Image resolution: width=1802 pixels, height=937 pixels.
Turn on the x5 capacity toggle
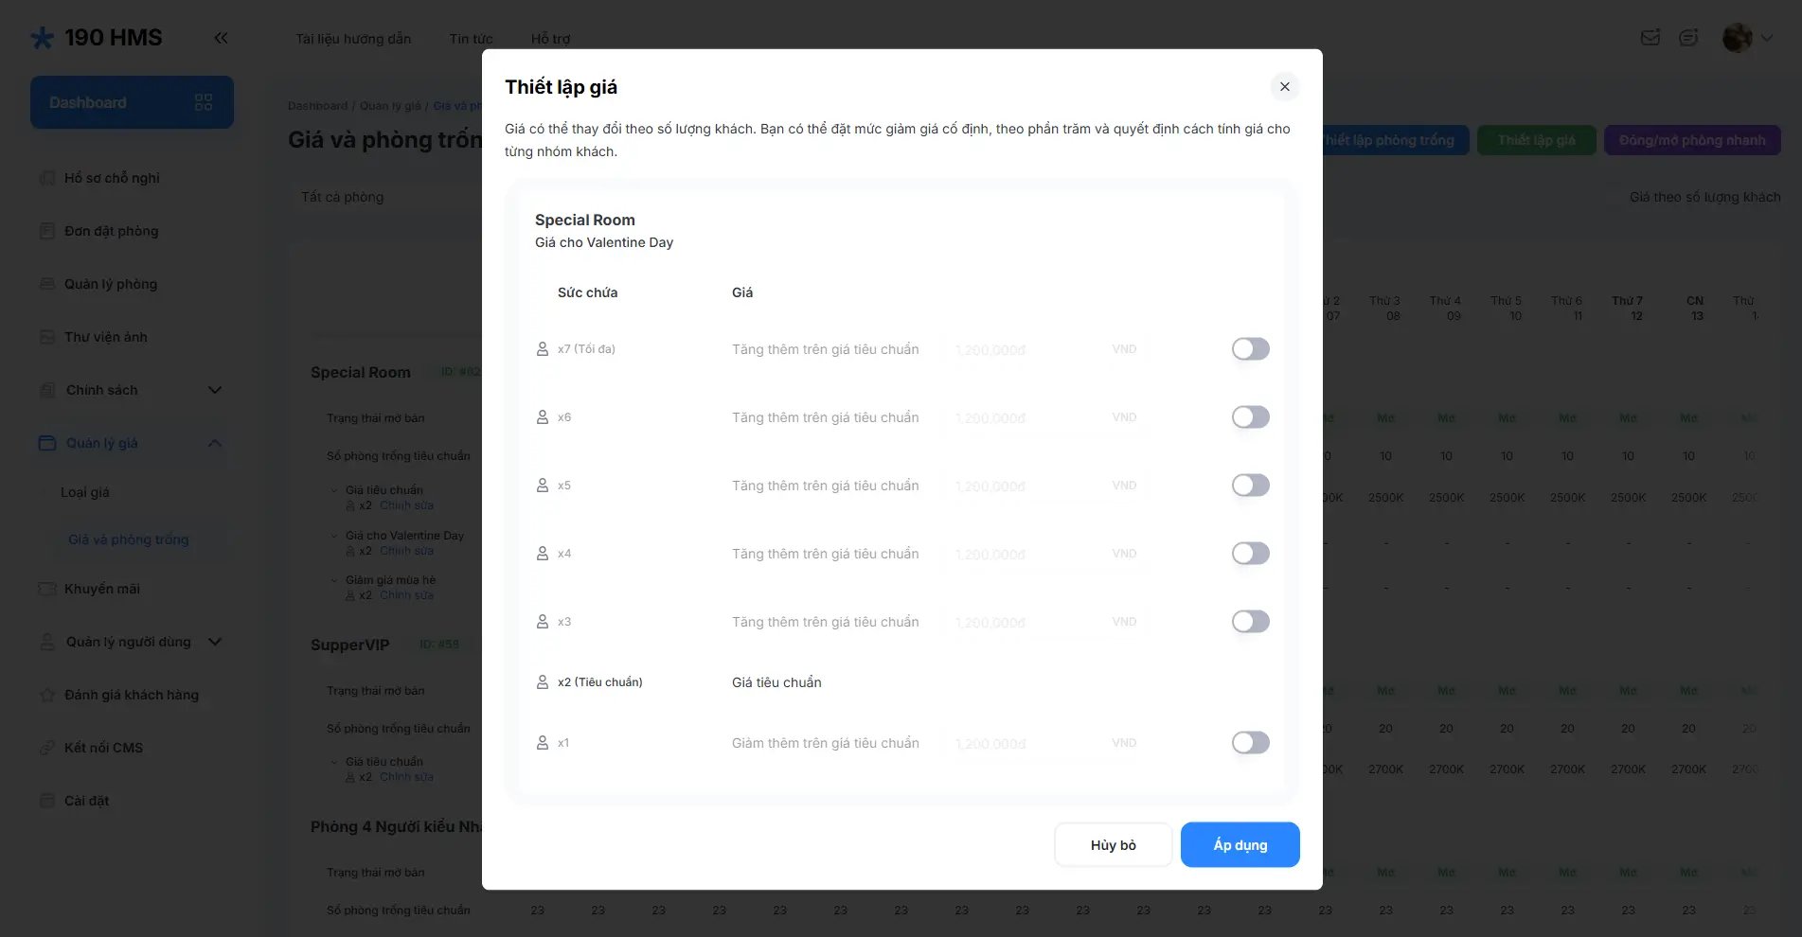click(1250, 486)
